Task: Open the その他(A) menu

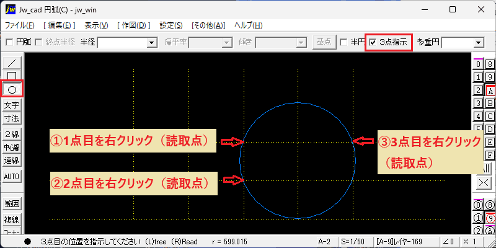Action: [x=208, y=25]
